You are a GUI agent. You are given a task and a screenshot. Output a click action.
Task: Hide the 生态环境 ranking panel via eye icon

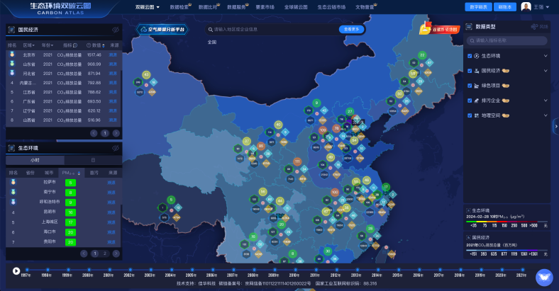116,148
